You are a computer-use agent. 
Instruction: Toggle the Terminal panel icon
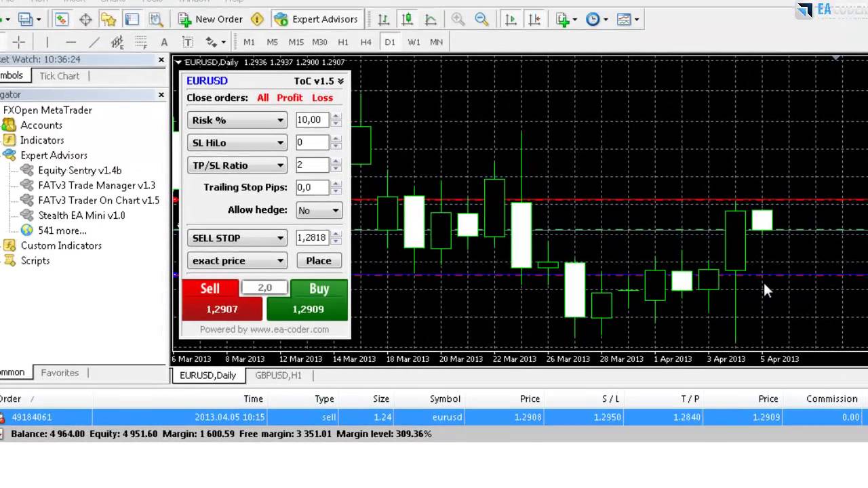point(132,20)
